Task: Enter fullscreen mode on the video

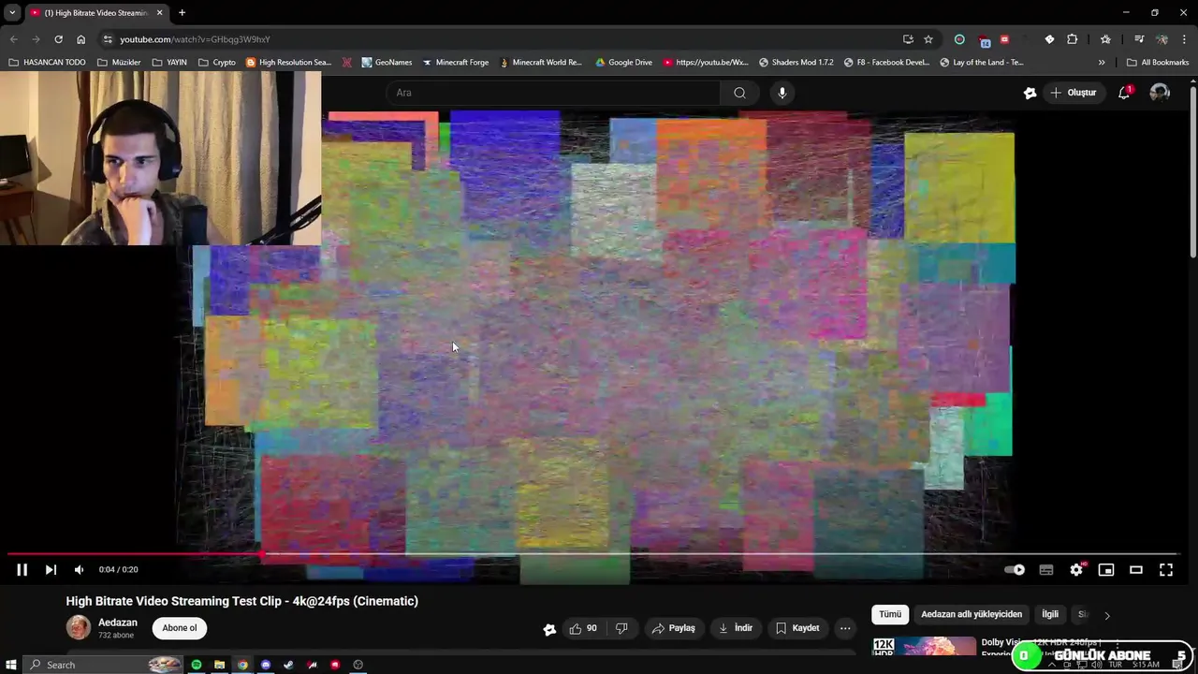Action: point(1166,569)
